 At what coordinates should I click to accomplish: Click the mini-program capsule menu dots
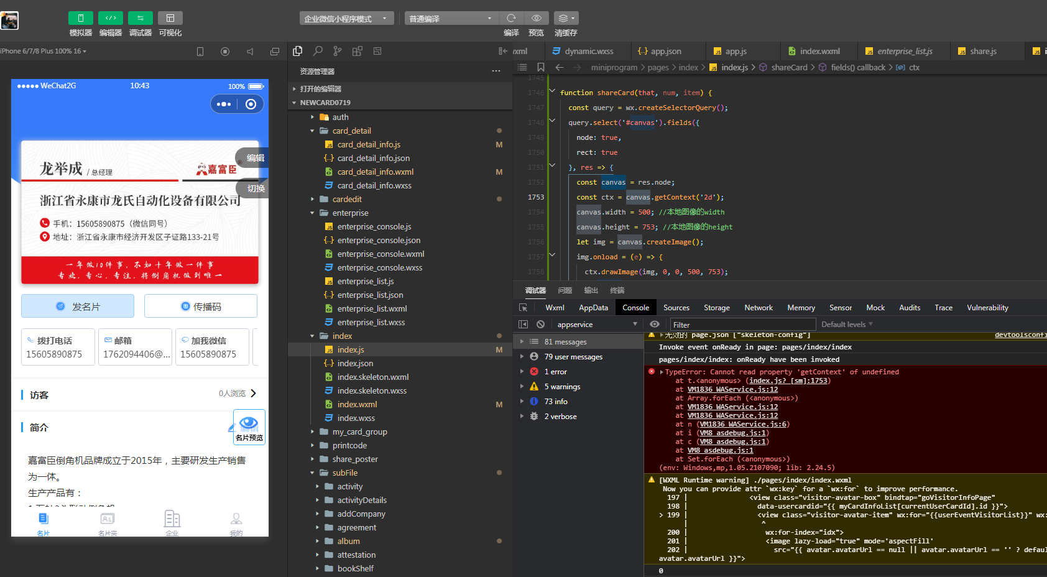coord(224,104)
